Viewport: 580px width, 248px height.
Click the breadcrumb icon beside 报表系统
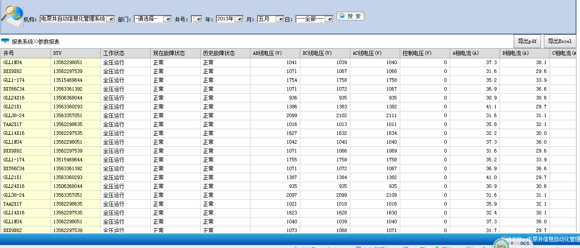[5, 42]
